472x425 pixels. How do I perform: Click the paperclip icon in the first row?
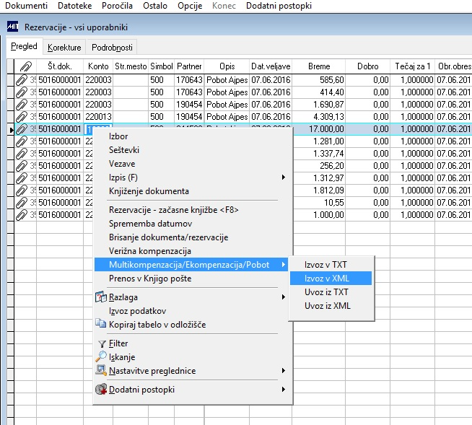tap(21, 80)
